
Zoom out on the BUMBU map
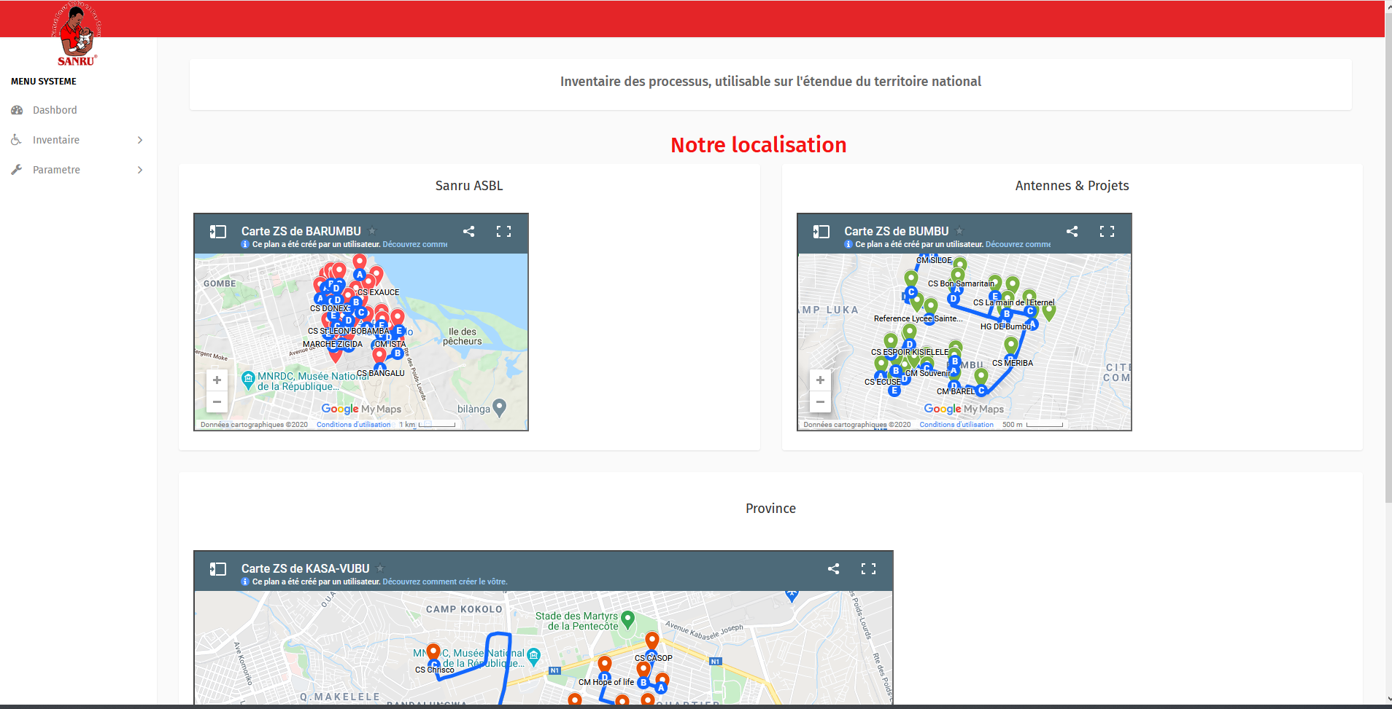click(820, 401)
